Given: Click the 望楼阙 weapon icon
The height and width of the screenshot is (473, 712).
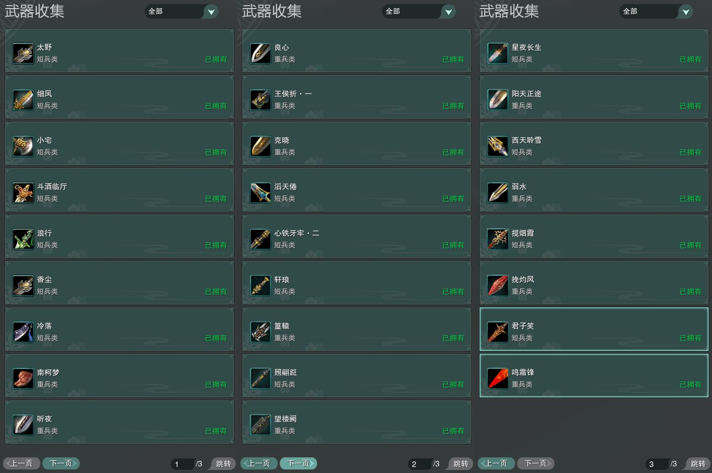Looking at the screenshot, I should (261, 425).
